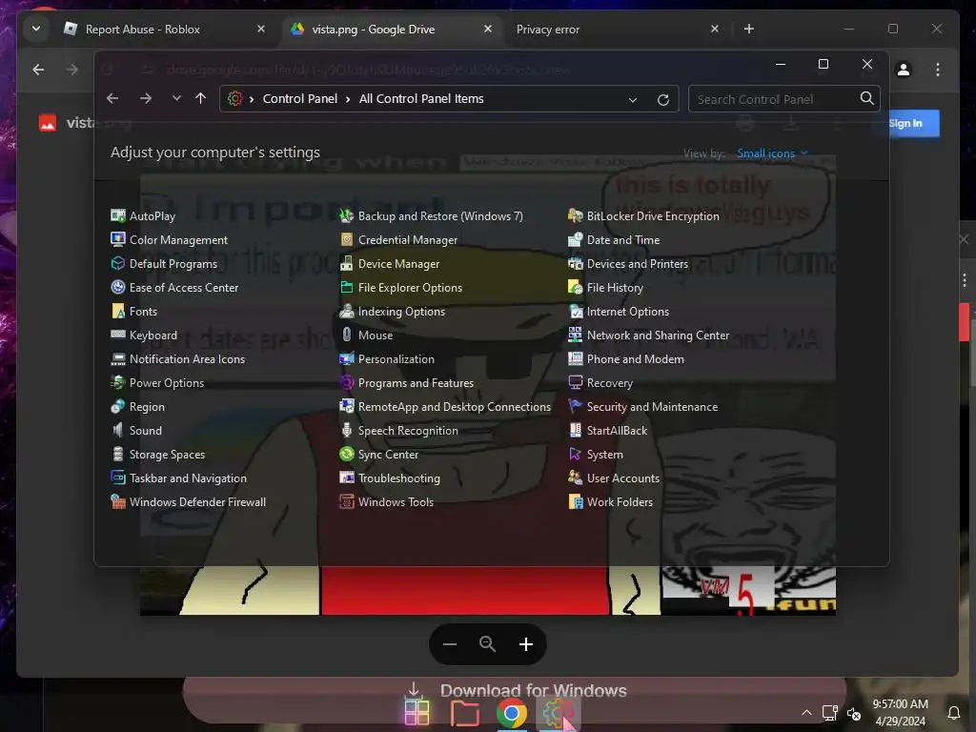The width and height of the screenshot is (976, 732).
Task: Open File Explorer from the taskbar
Action: 464,713
